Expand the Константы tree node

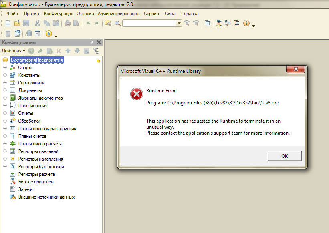pos(5,75)
